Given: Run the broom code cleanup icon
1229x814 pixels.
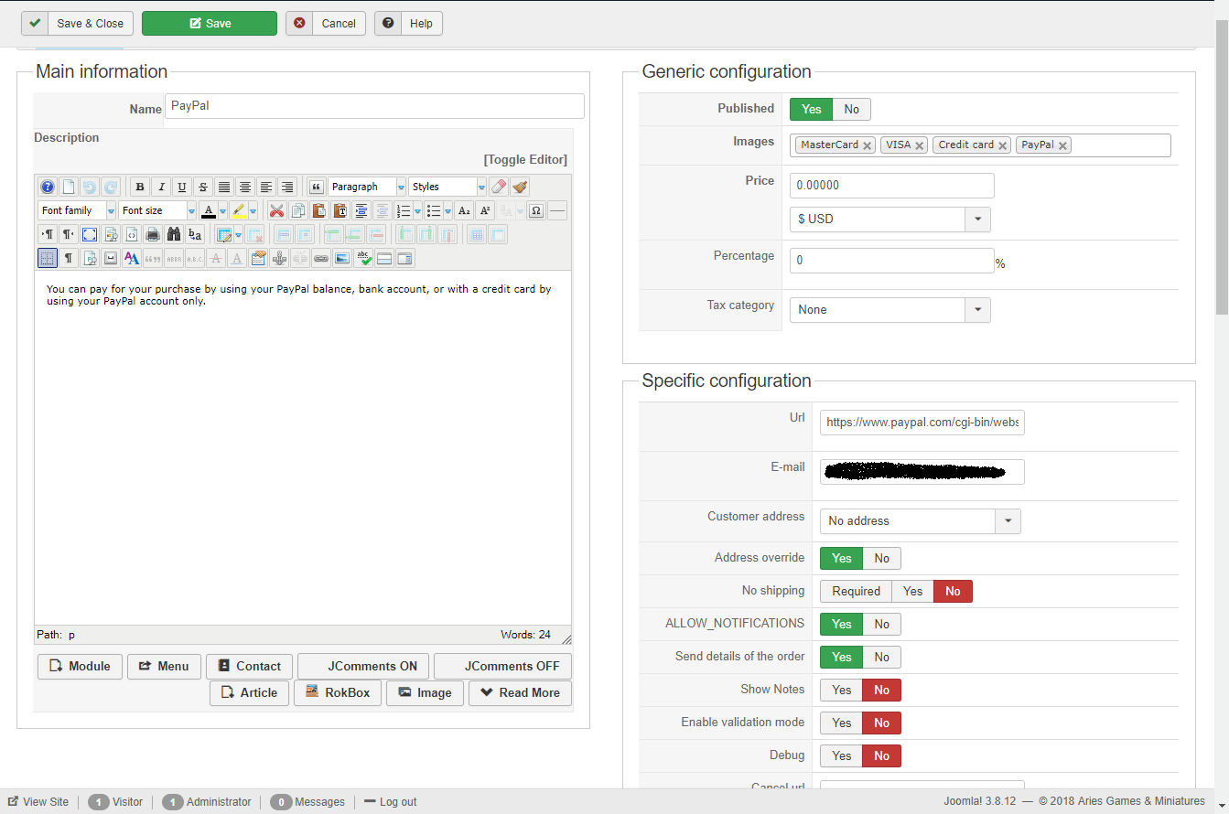Looking at the screenshot, I should pyautogui.click(x=520, y=187).
